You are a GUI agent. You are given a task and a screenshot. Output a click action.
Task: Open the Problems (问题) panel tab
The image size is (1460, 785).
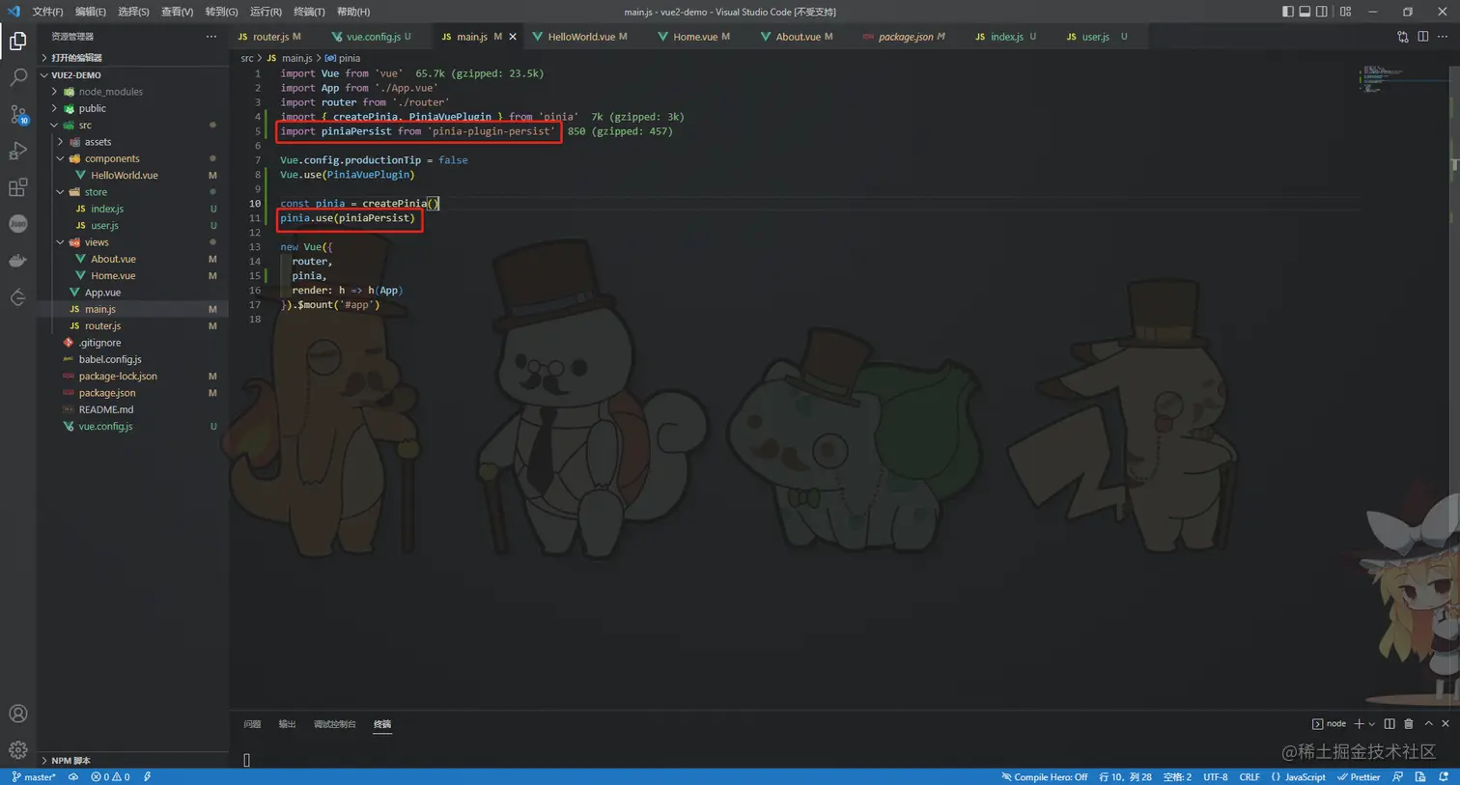pyautogui.click(x=252, y=724)
